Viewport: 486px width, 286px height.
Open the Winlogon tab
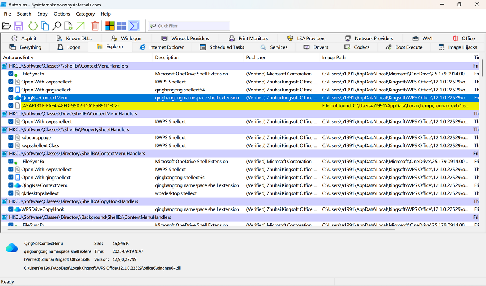(126, 38)
